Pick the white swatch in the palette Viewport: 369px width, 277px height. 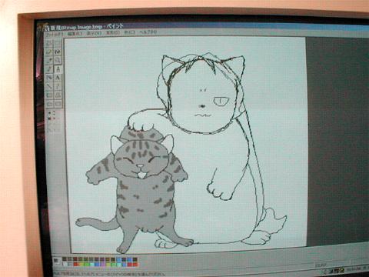tap(65, 264)
